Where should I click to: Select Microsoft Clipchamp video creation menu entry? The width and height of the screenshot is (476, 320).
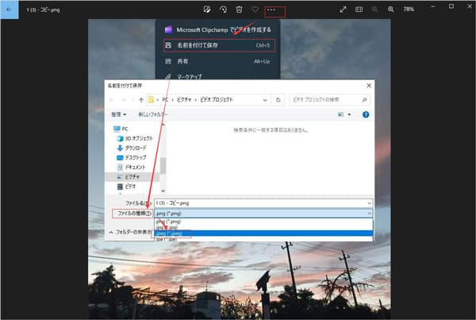pos(218,29)
